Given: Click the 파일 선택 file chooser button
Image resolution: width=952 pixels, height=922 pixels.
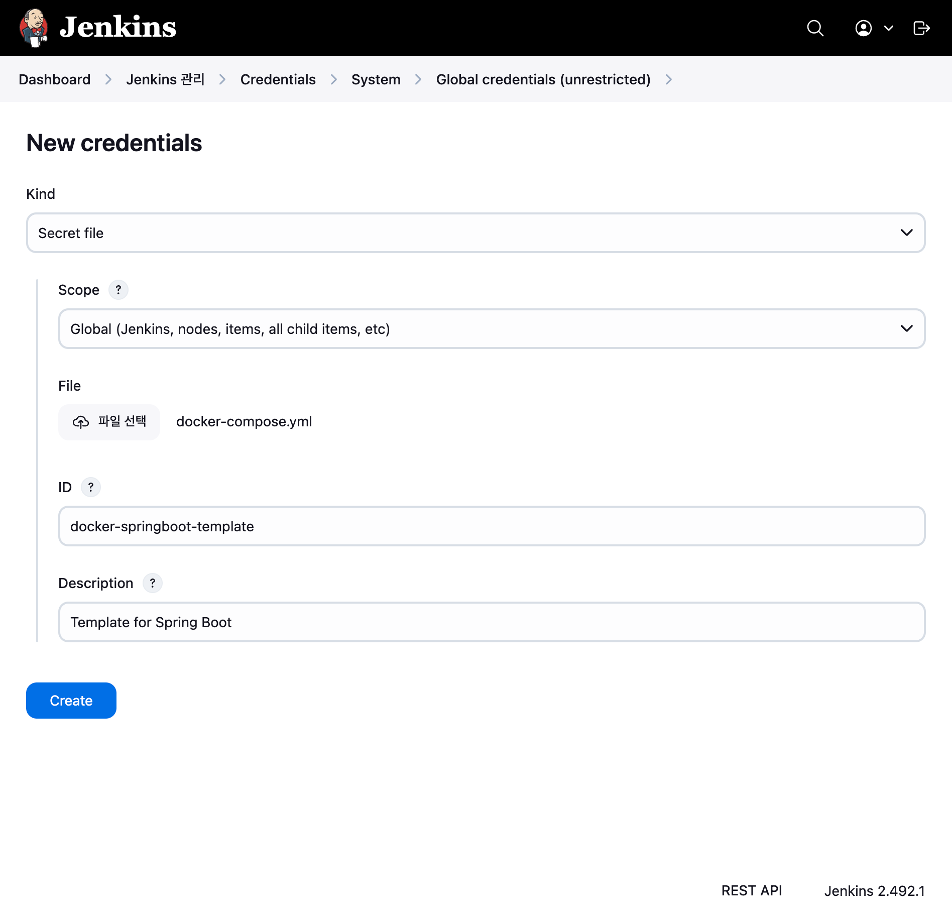Looking at the screenshot, I should coord(109,422).
